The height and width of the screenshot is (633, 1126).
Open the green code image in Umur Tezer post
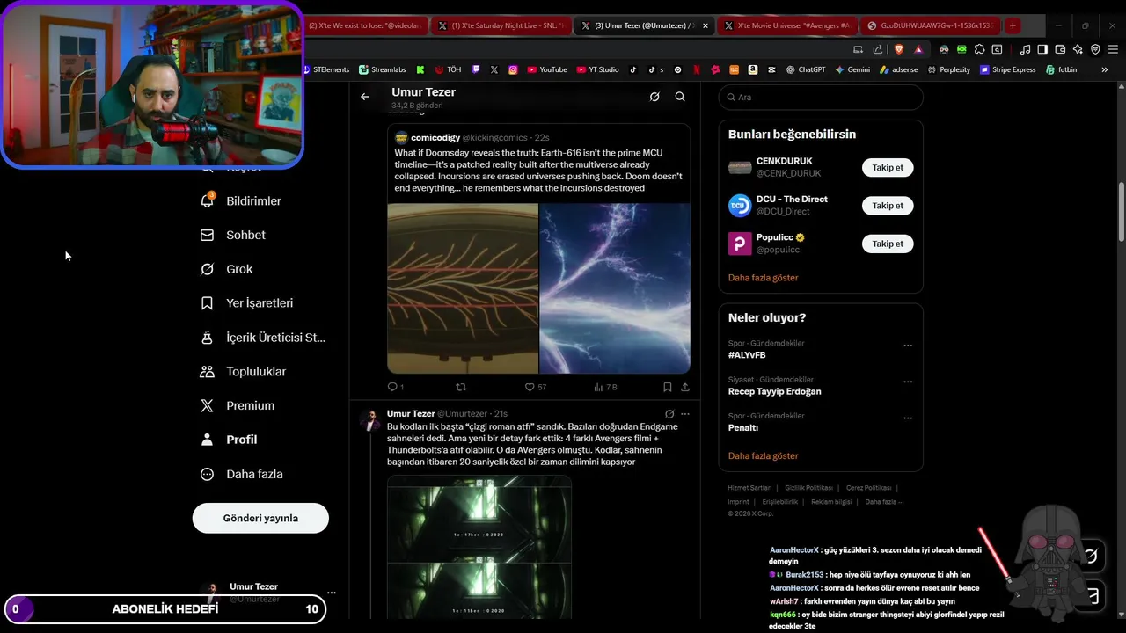tap(479, 548)
